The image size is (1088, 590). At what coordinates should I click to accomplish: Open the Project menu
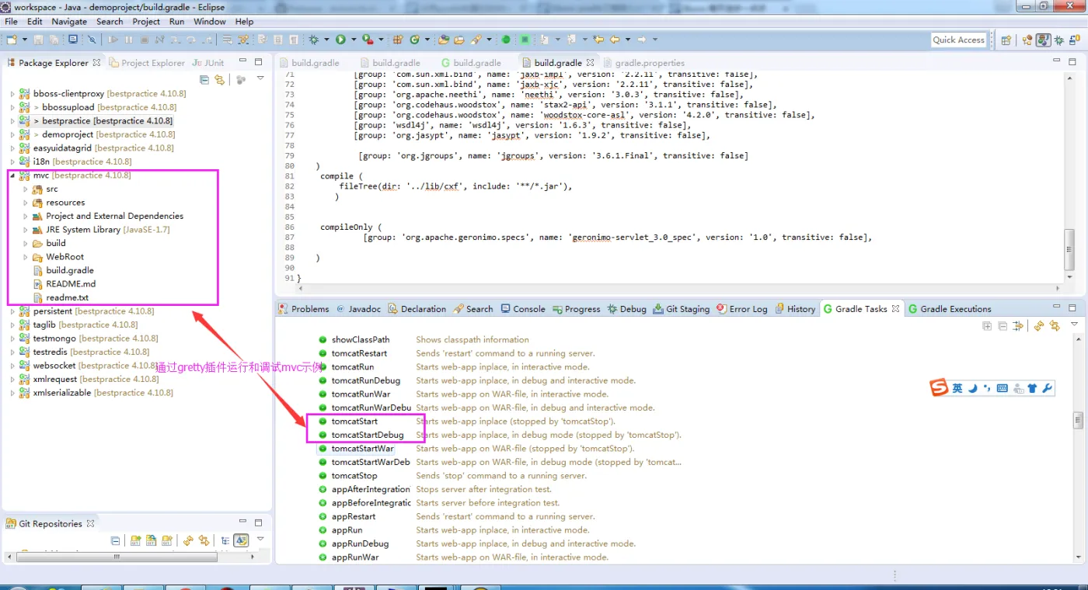[x=146, y=22]
